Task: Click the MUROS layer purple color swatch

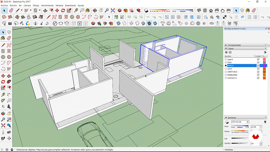Action: point(264,66)
